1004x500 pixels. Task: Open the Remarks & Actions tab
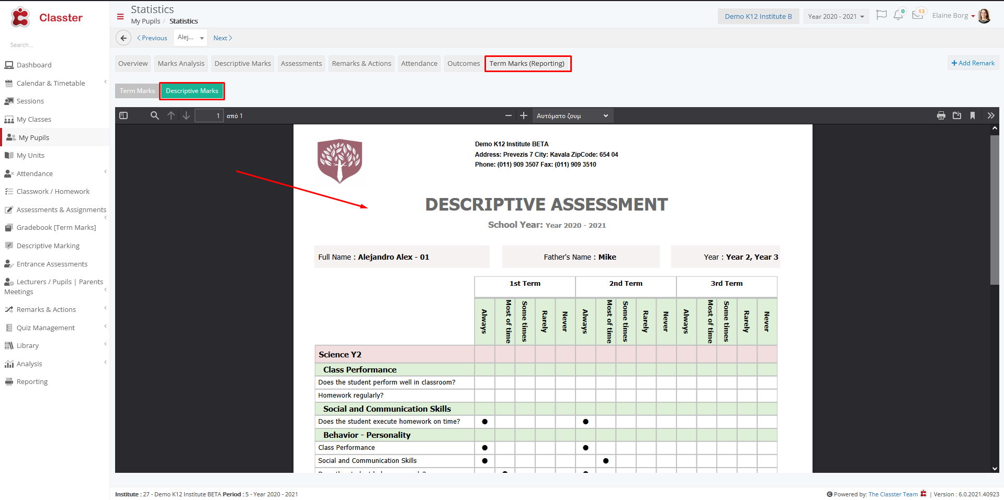pyautogui.click(x=362, y=63)
